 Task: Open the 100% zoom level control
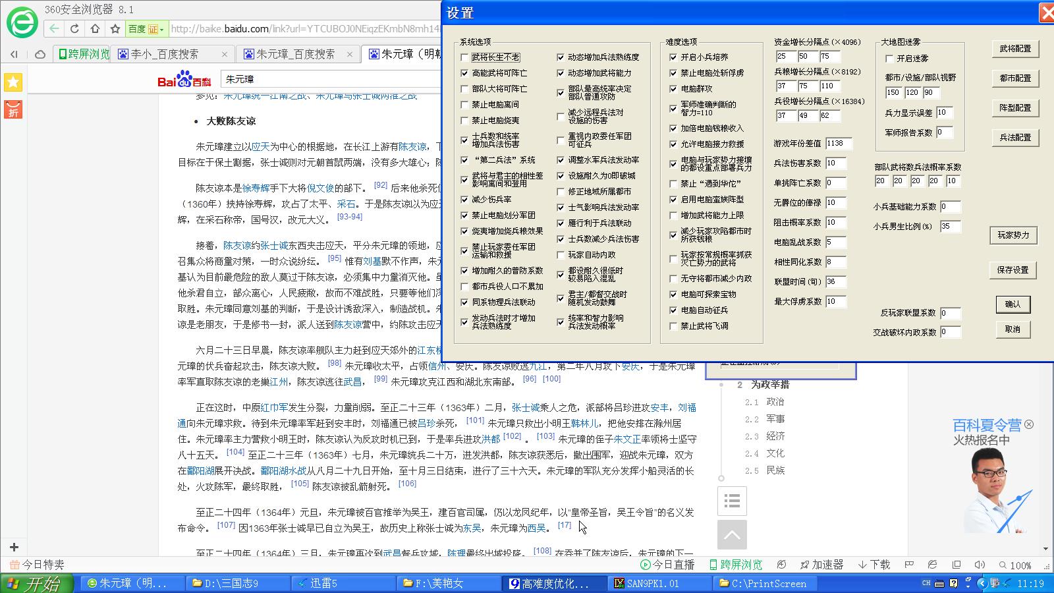1014,565
